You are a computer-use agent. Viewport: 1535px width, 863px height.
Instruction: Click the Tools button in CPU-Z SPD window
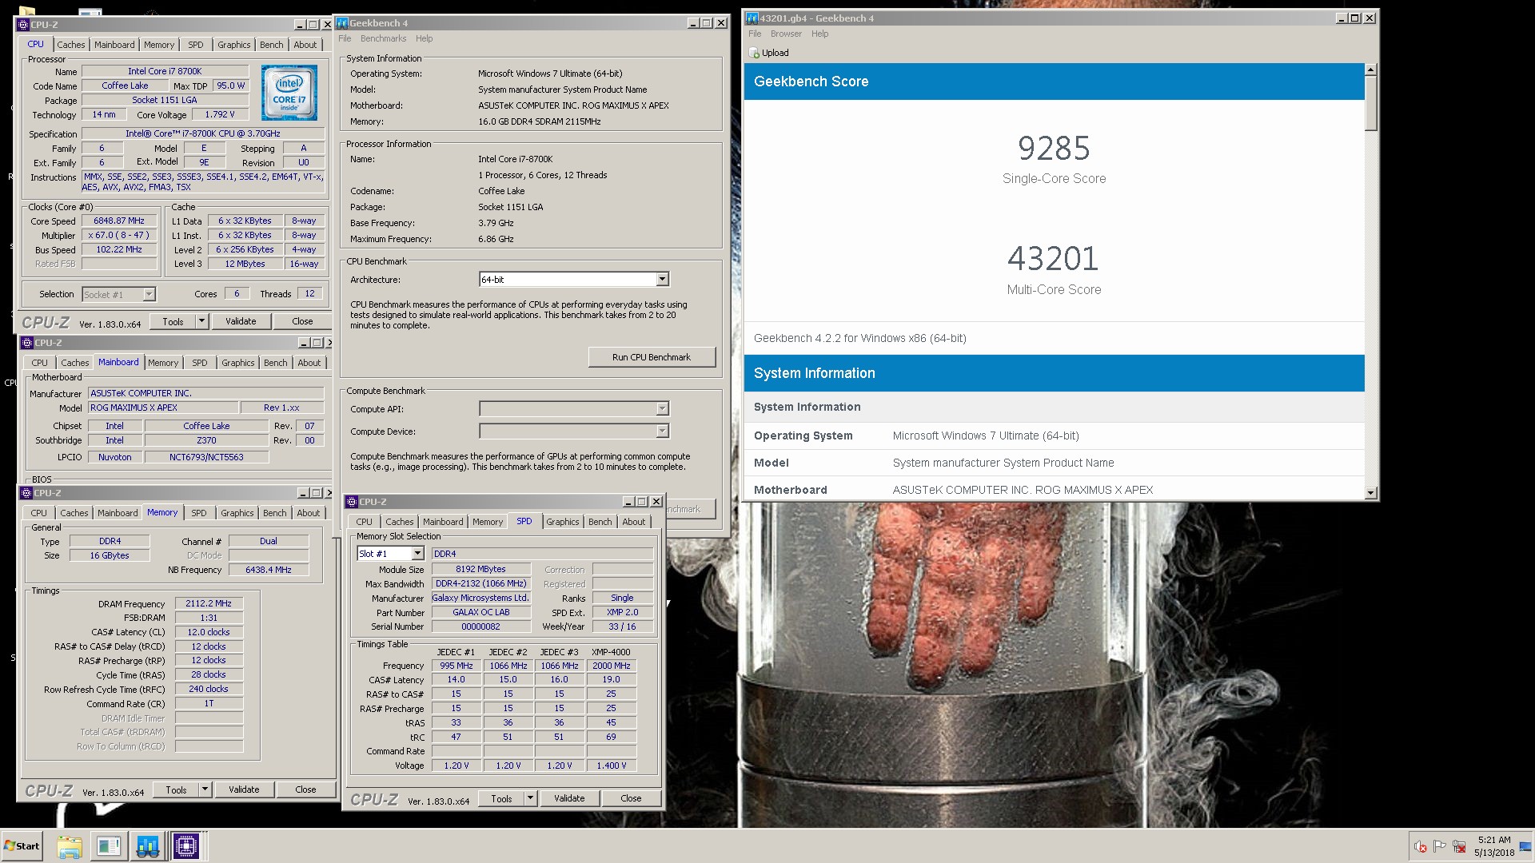coord(501,798)
